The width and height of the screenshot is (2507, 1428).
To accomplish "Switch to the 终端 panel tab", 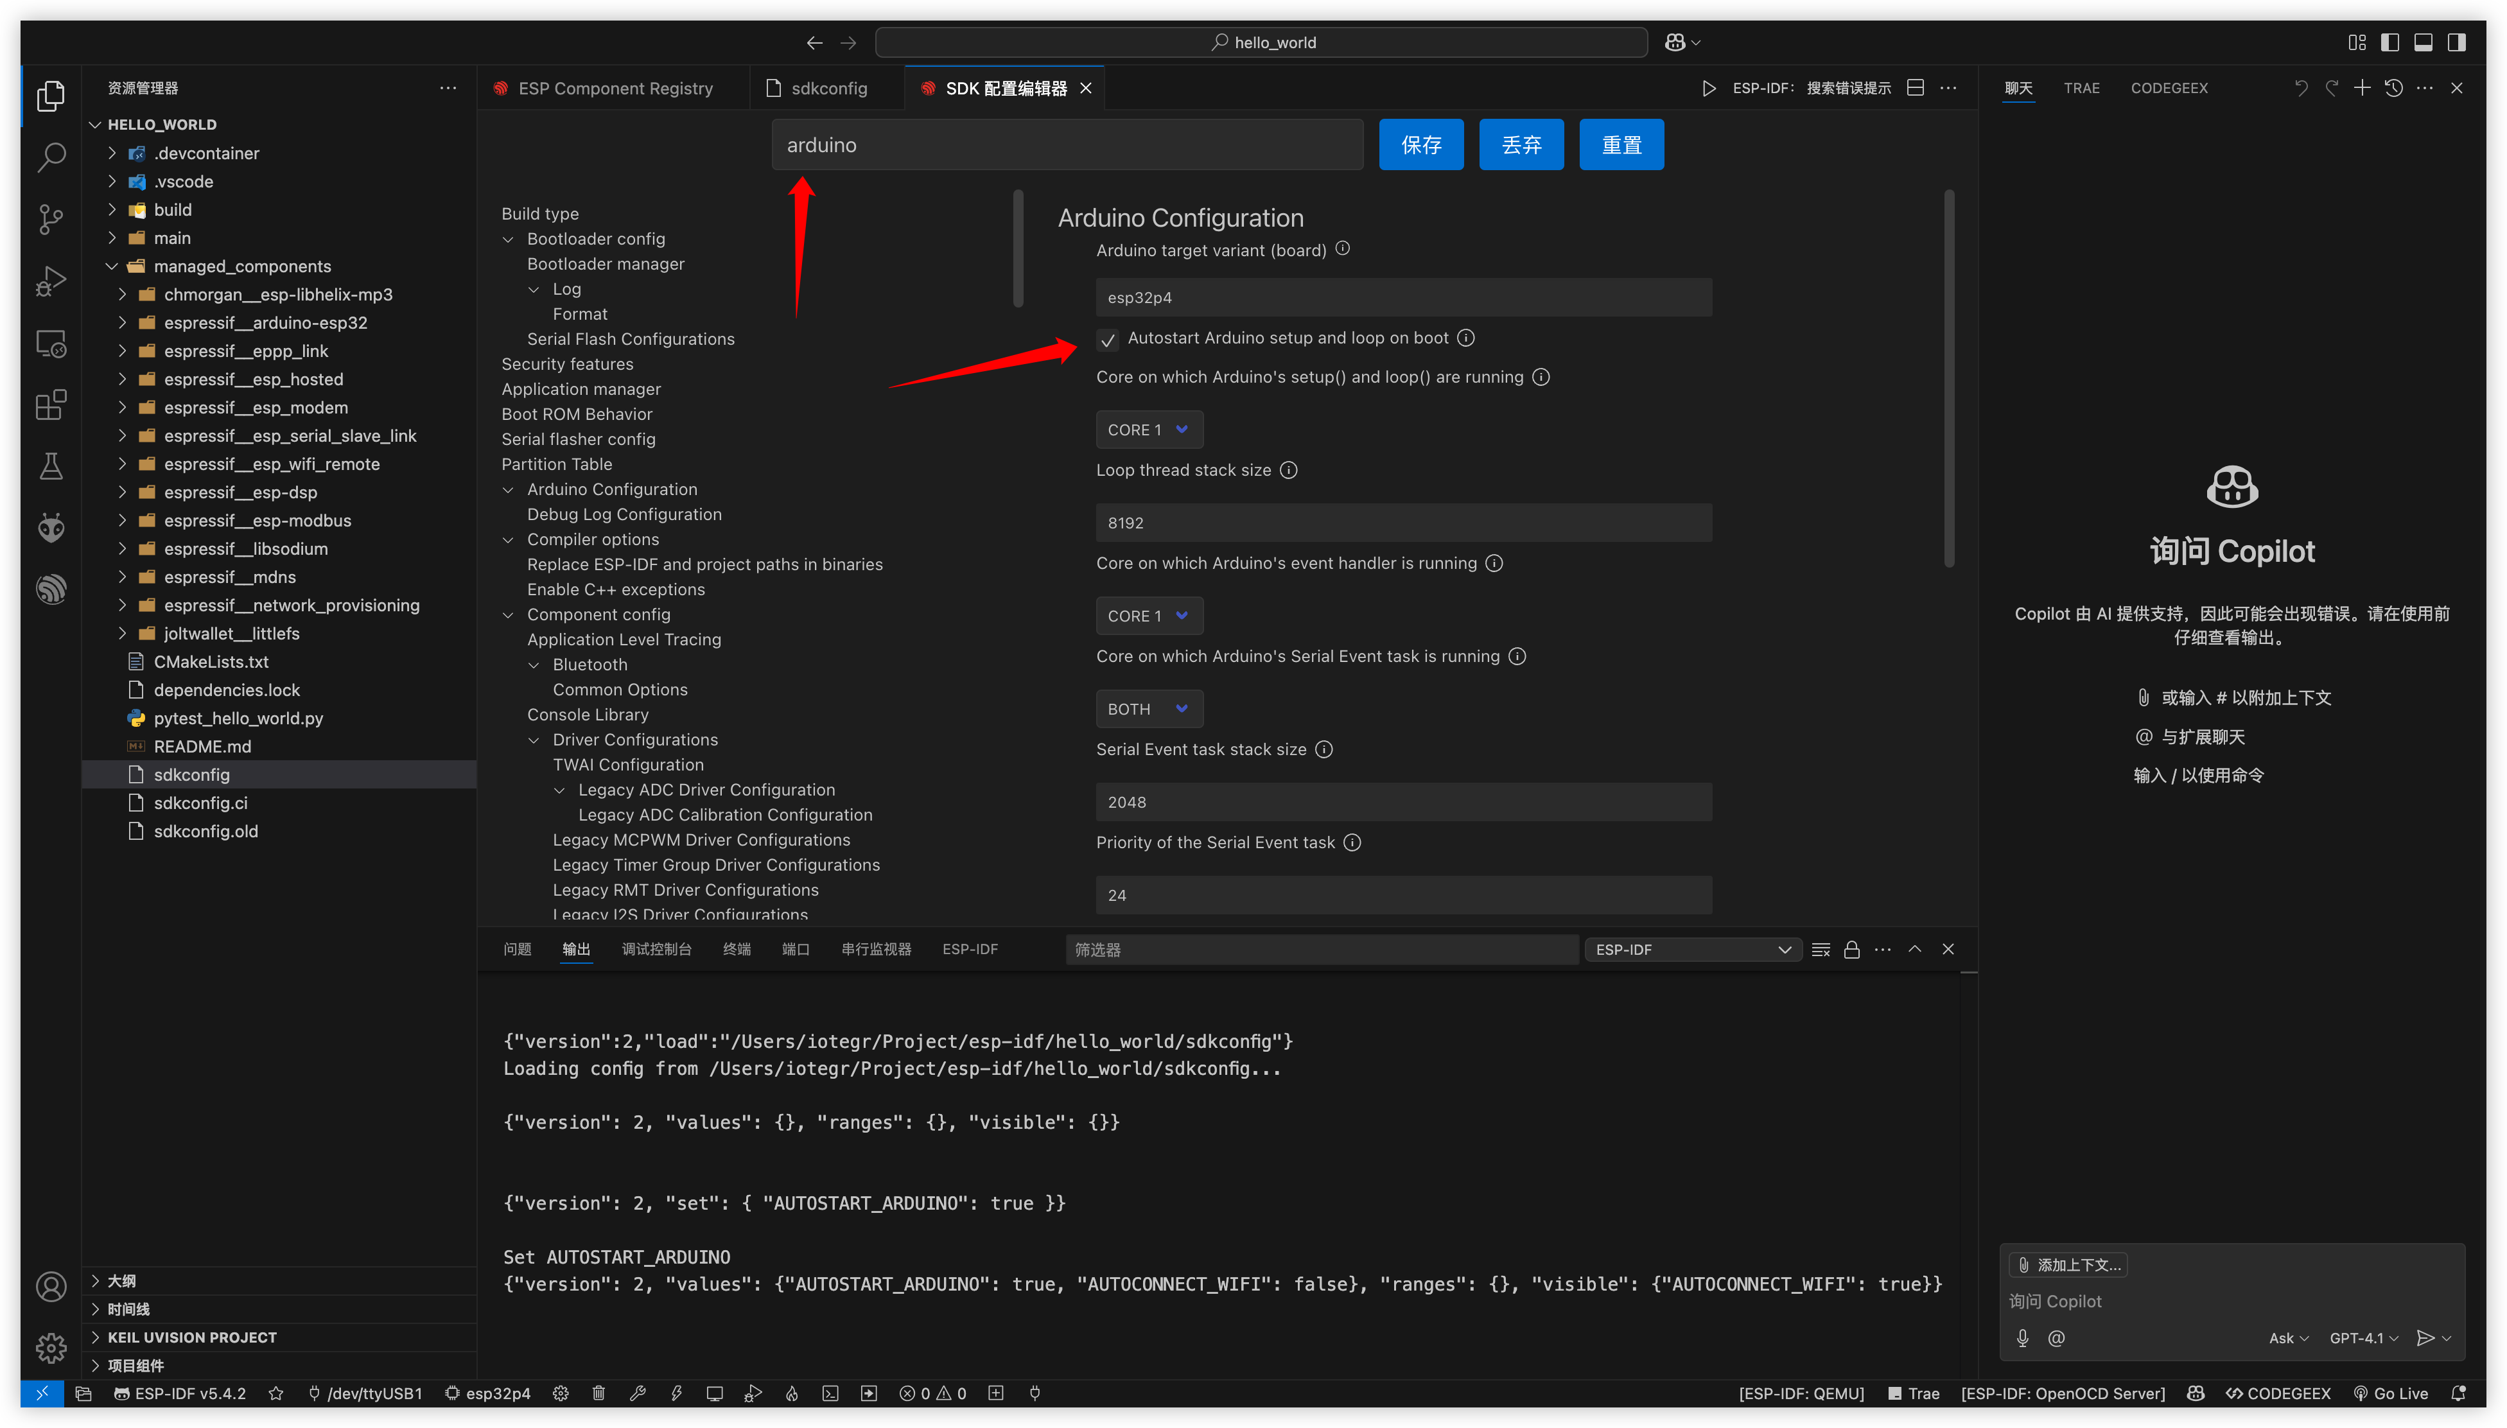I will coord(737,950).
